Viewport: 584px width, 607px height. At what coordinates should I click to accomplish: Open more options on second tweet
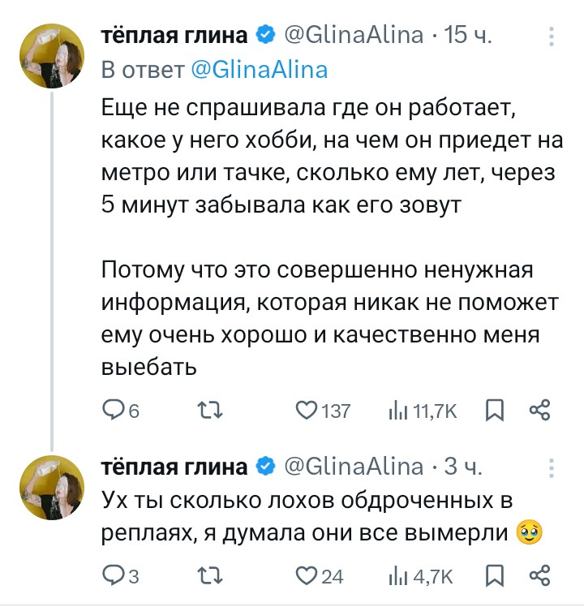[552, 467]
